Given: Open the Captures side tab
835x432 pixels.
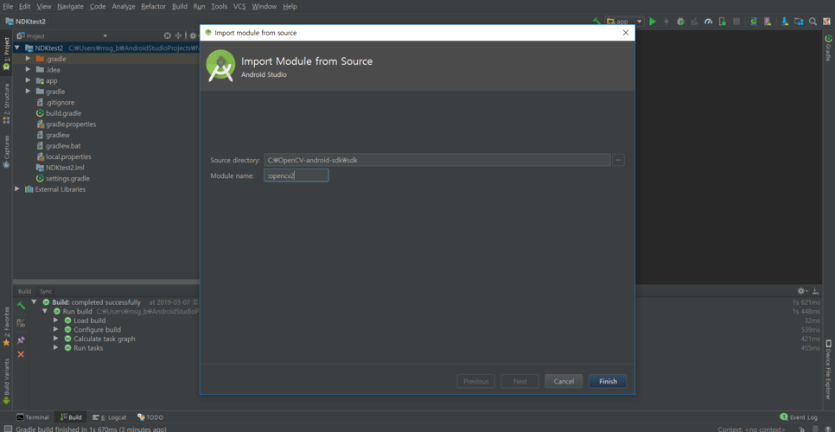Looking at the screenshot, I should (6, 151).
